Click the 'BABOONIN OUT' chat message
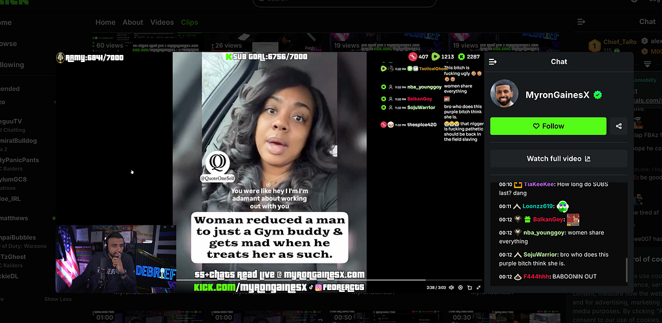Viewport: 662px width, 323px height. point(575,276)
